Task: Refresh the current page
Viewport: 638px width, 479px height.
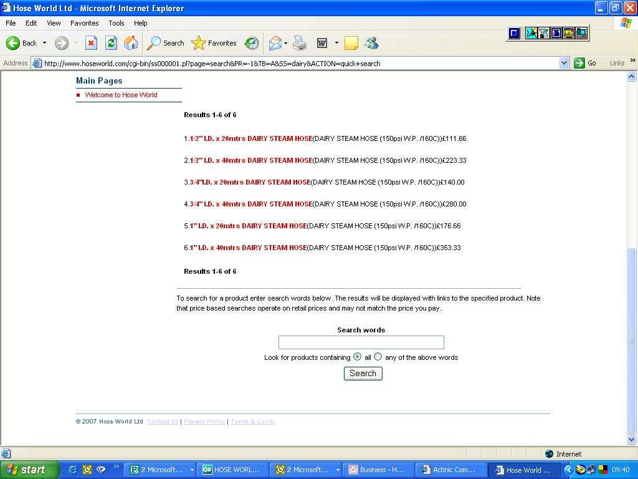Action: tap(111, 43)
